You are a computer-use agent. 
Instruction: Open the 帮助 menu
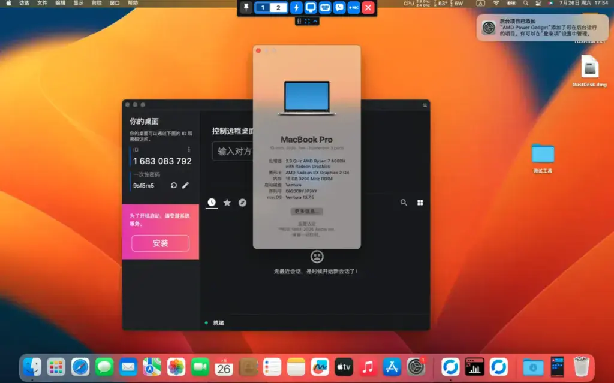click(x=133, y=3)
